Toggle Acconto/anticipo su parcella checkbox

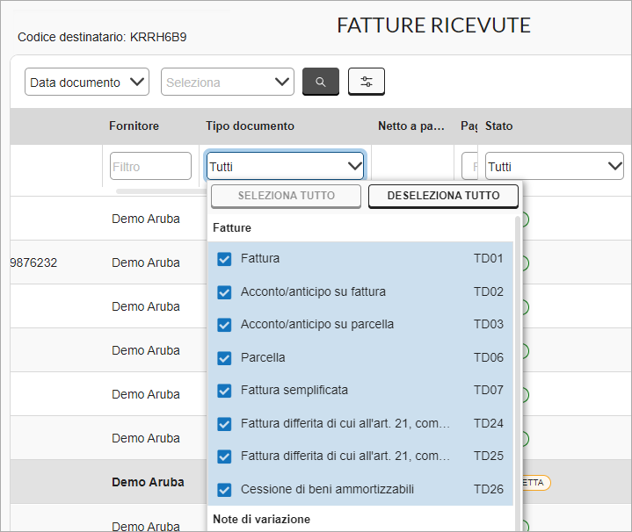coord(224,325)
